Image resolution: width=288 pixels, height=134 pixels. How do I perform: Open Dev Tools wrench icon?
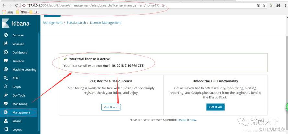pos(6,95)
